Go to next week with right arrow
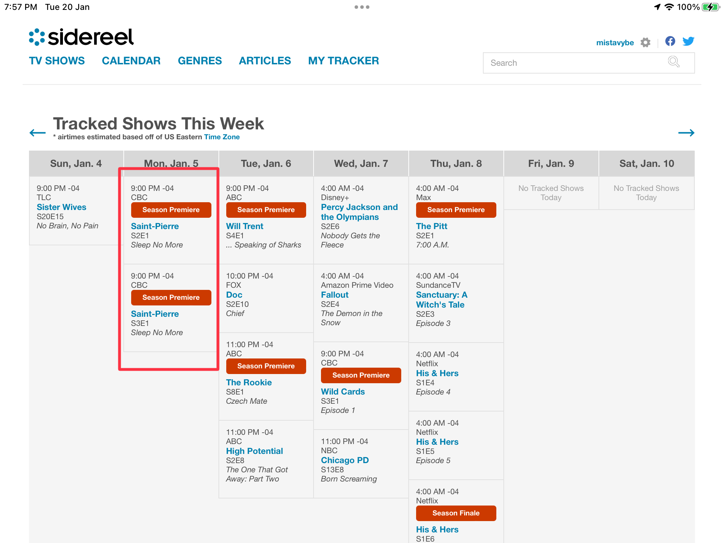Image resolution: width=724 pixels, height=543 pixels. tap(686, 133)
